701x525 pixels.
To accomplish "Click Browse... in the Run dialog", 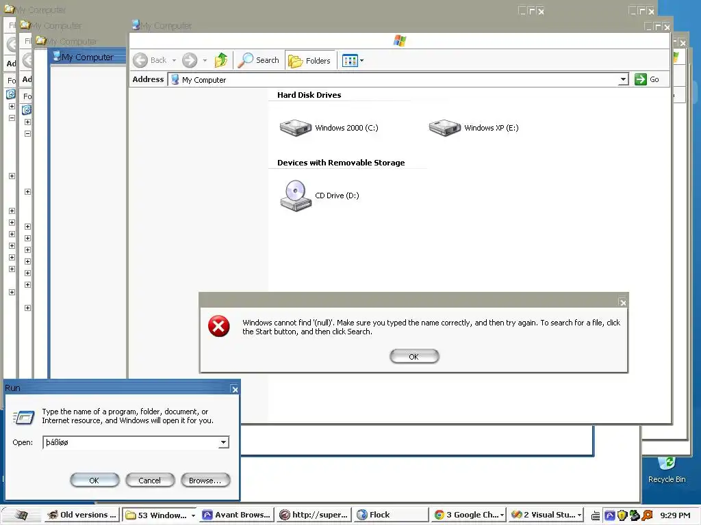I will pos(205,481).
